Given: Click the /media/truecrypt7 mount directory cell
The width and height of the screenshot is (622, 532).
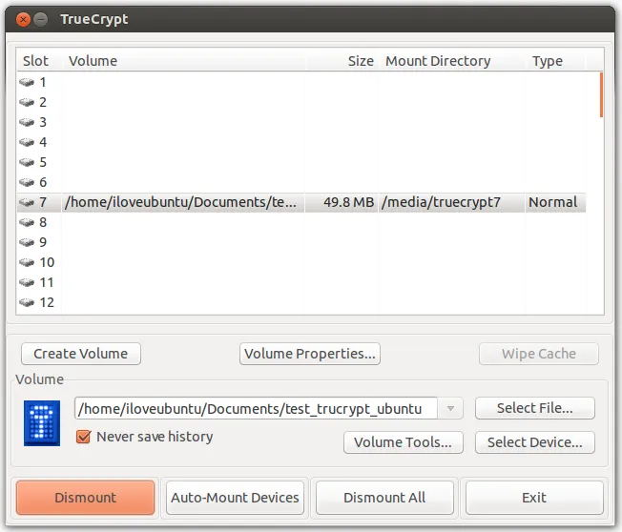Looking at the screenshot, I should click(x=452, y=202).
